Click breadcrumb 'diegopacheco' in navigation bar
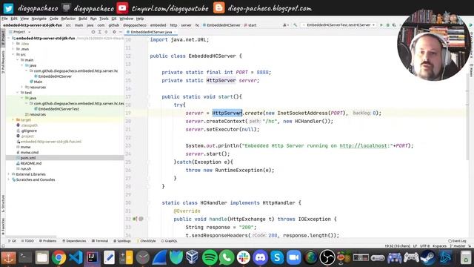 click(x=135, y=25)
